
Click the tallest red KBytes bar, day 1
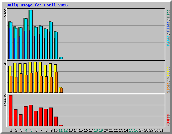pos(11,111)
